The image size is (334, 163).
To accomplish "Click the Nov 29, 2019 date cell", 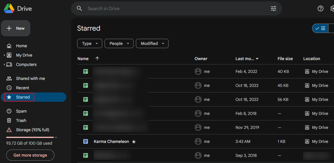I will click(247, 127).
